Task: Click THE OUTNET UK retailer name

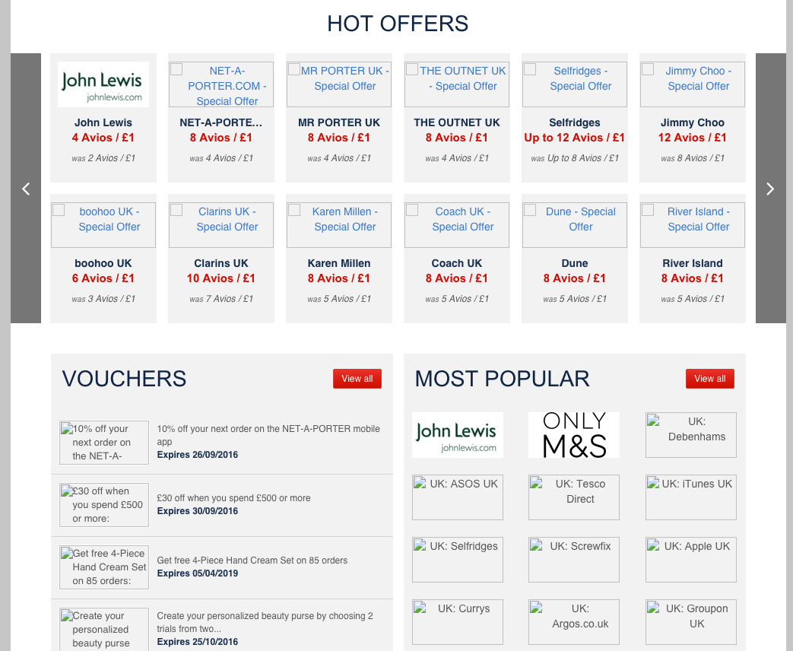Action: pyautogui.click(x=457, y=122)
